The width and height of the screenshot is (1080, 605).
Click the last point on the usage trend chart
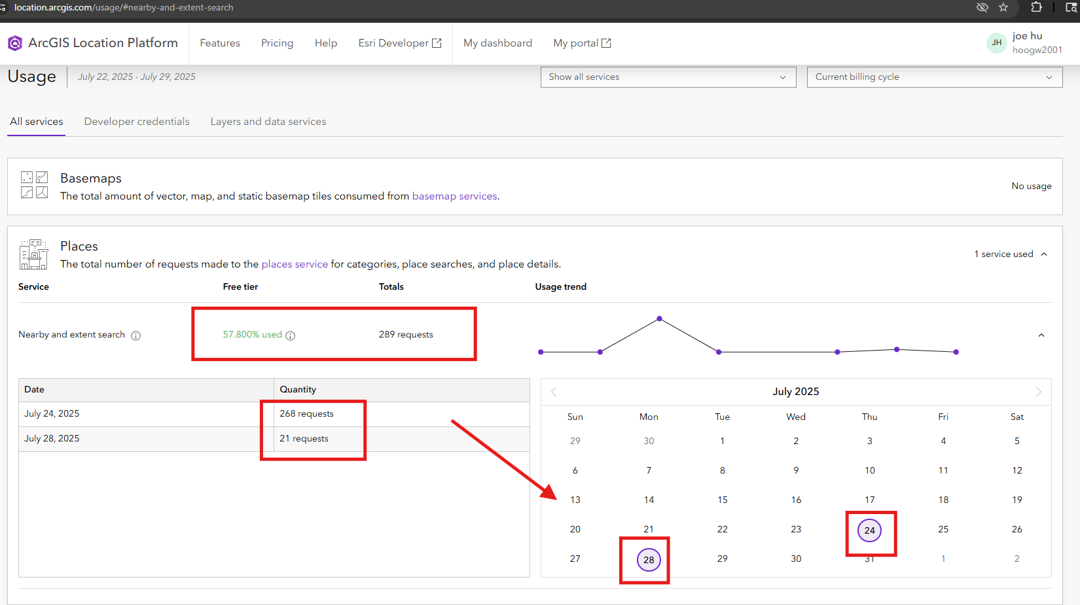coord(956,352)
